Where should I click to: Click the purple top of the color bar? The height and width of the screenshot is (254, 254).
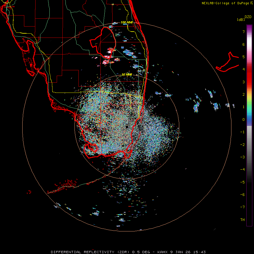[249, 28]
